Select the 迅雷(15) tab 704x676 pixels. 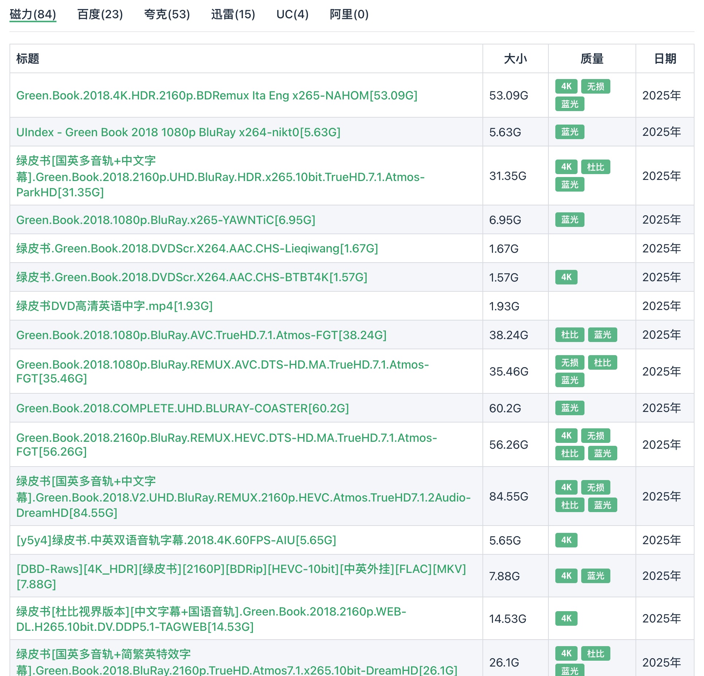click(x=233, y=15)
